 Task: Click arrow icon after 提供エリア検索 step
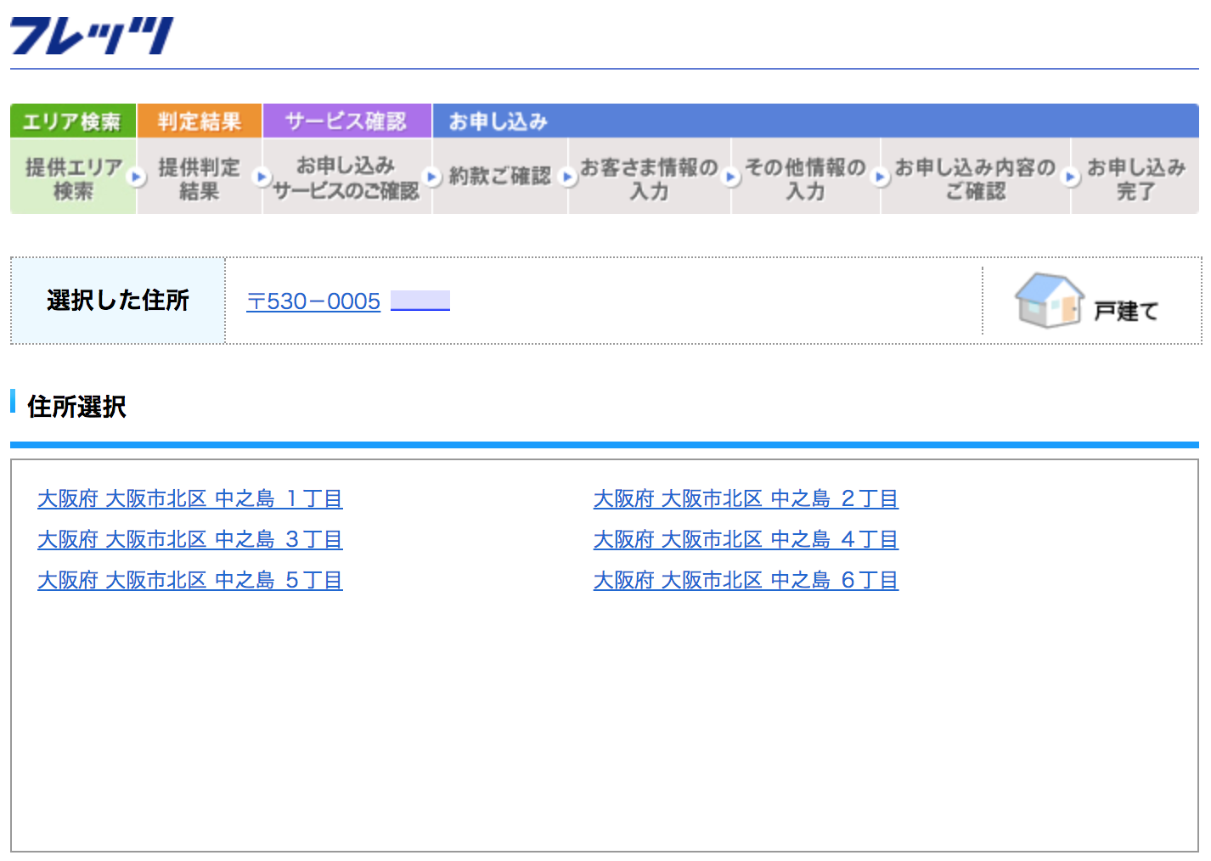click(136, 177)
